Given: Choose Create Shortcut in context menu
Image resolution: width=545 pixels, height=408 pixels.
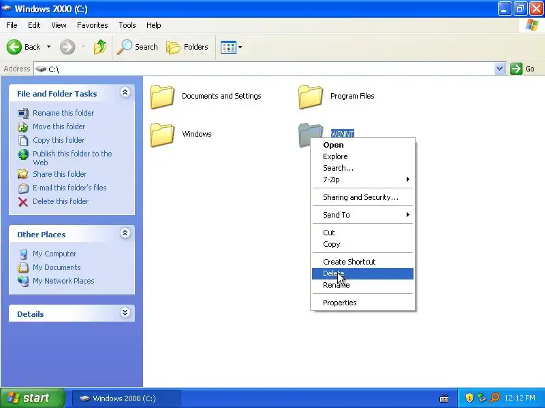Looking at the screenshot, I should click(x=362, y=262).
